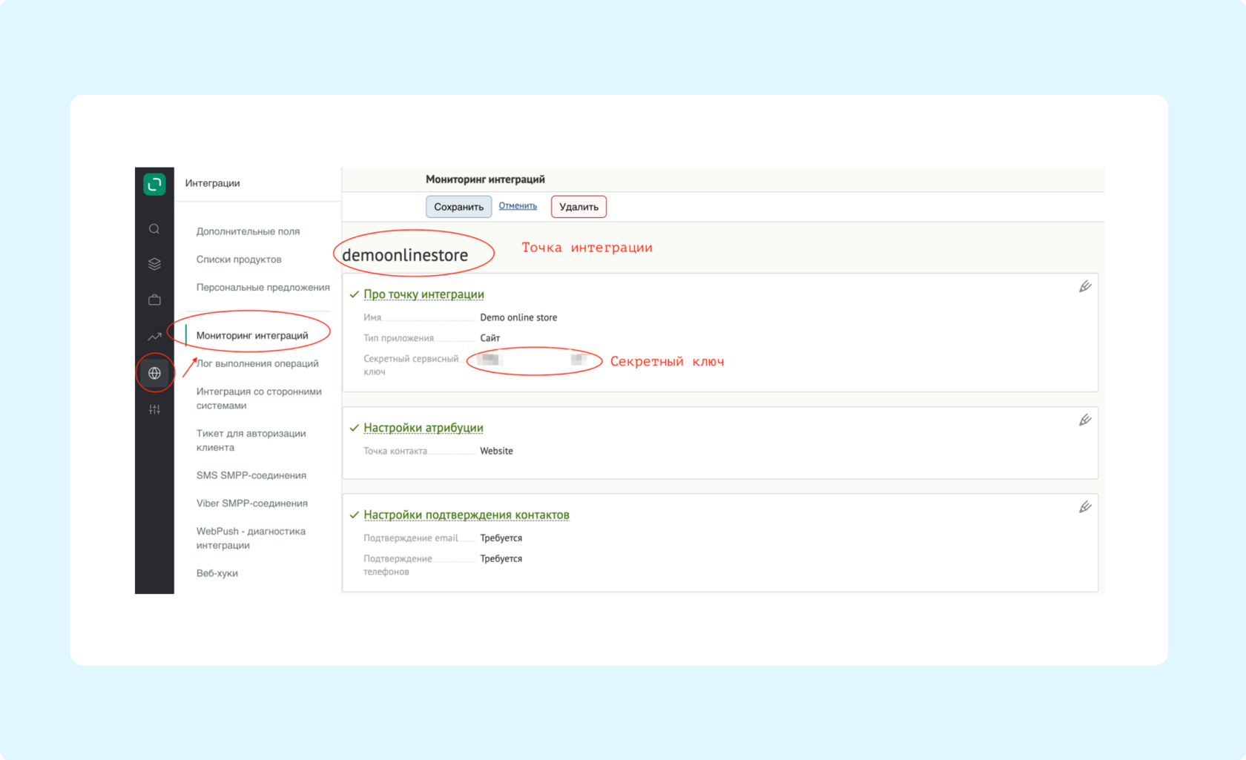1246x760 pixels.
Task: Click the Сохранить button
Action: pyautogui.click(x=458, y=207)
